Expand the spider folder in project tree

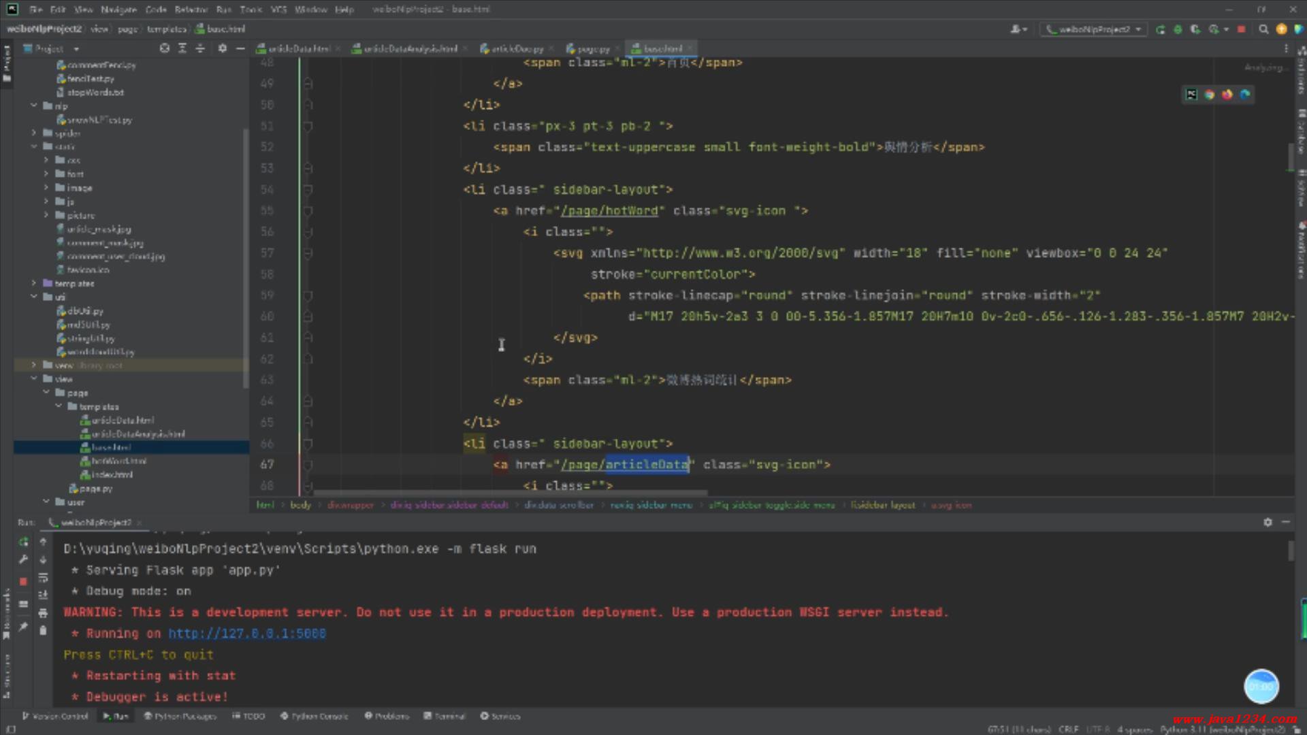pyautogui.click(x=34, y=133)
